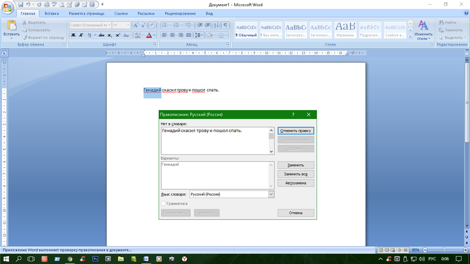
Task: Toggle bold (Ж) formatting
Action: point(73,35)
